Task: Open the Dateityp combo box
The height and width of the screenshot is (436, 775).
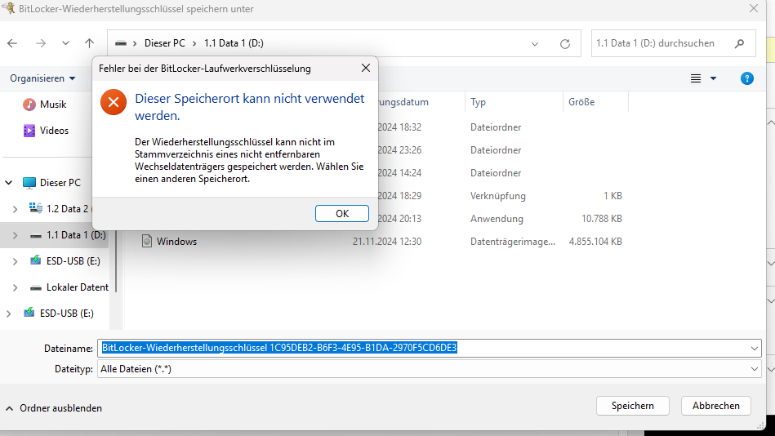Action: [429, 369]
